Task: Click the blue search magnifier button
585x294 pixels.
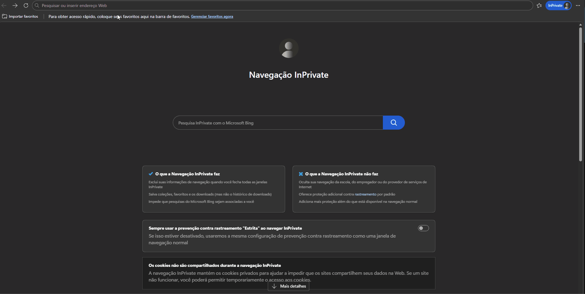Action: 394,123
